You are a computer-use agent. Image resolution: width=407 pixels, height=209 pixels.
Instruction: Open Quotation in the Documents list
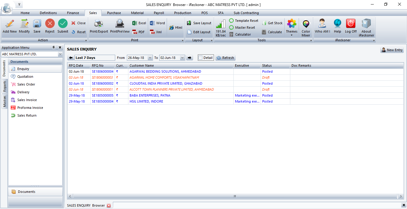click(25, 77)
